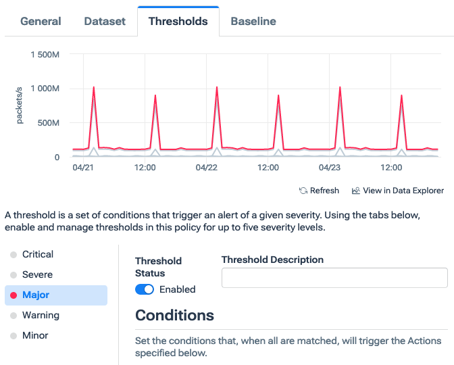Screen dimensions: 454x365
Task: Switch to the General tab
Action: pos(41,21)
